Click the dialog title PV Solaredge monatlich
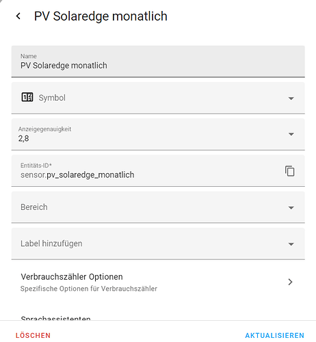 [101, 16]
